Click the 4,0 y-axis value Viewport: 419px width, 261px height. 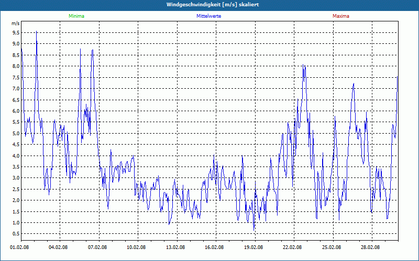coord(16,156)
